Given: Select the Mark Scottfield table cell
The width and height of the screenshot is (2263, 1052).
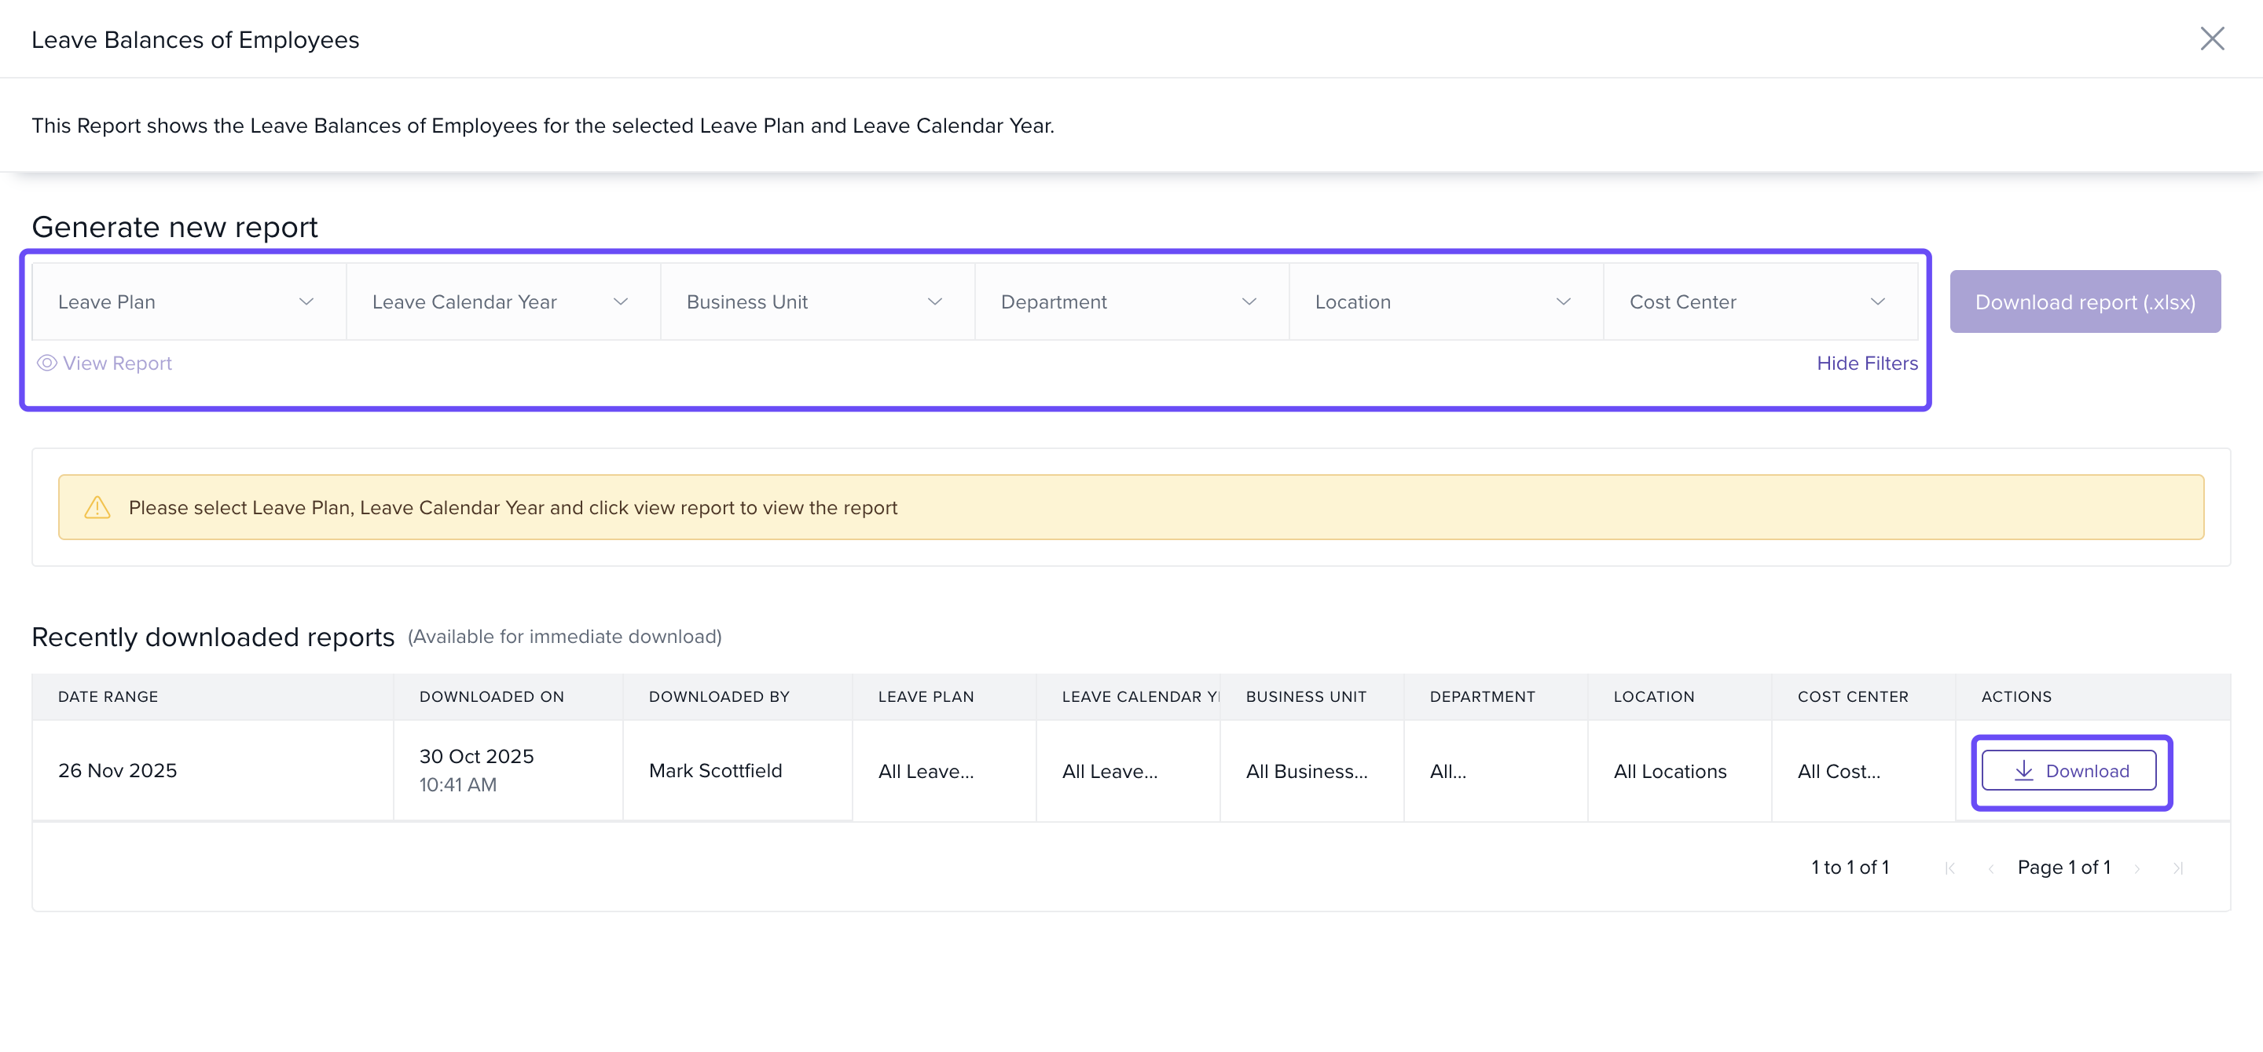Looking at the screenshot, I should point(715,770).
